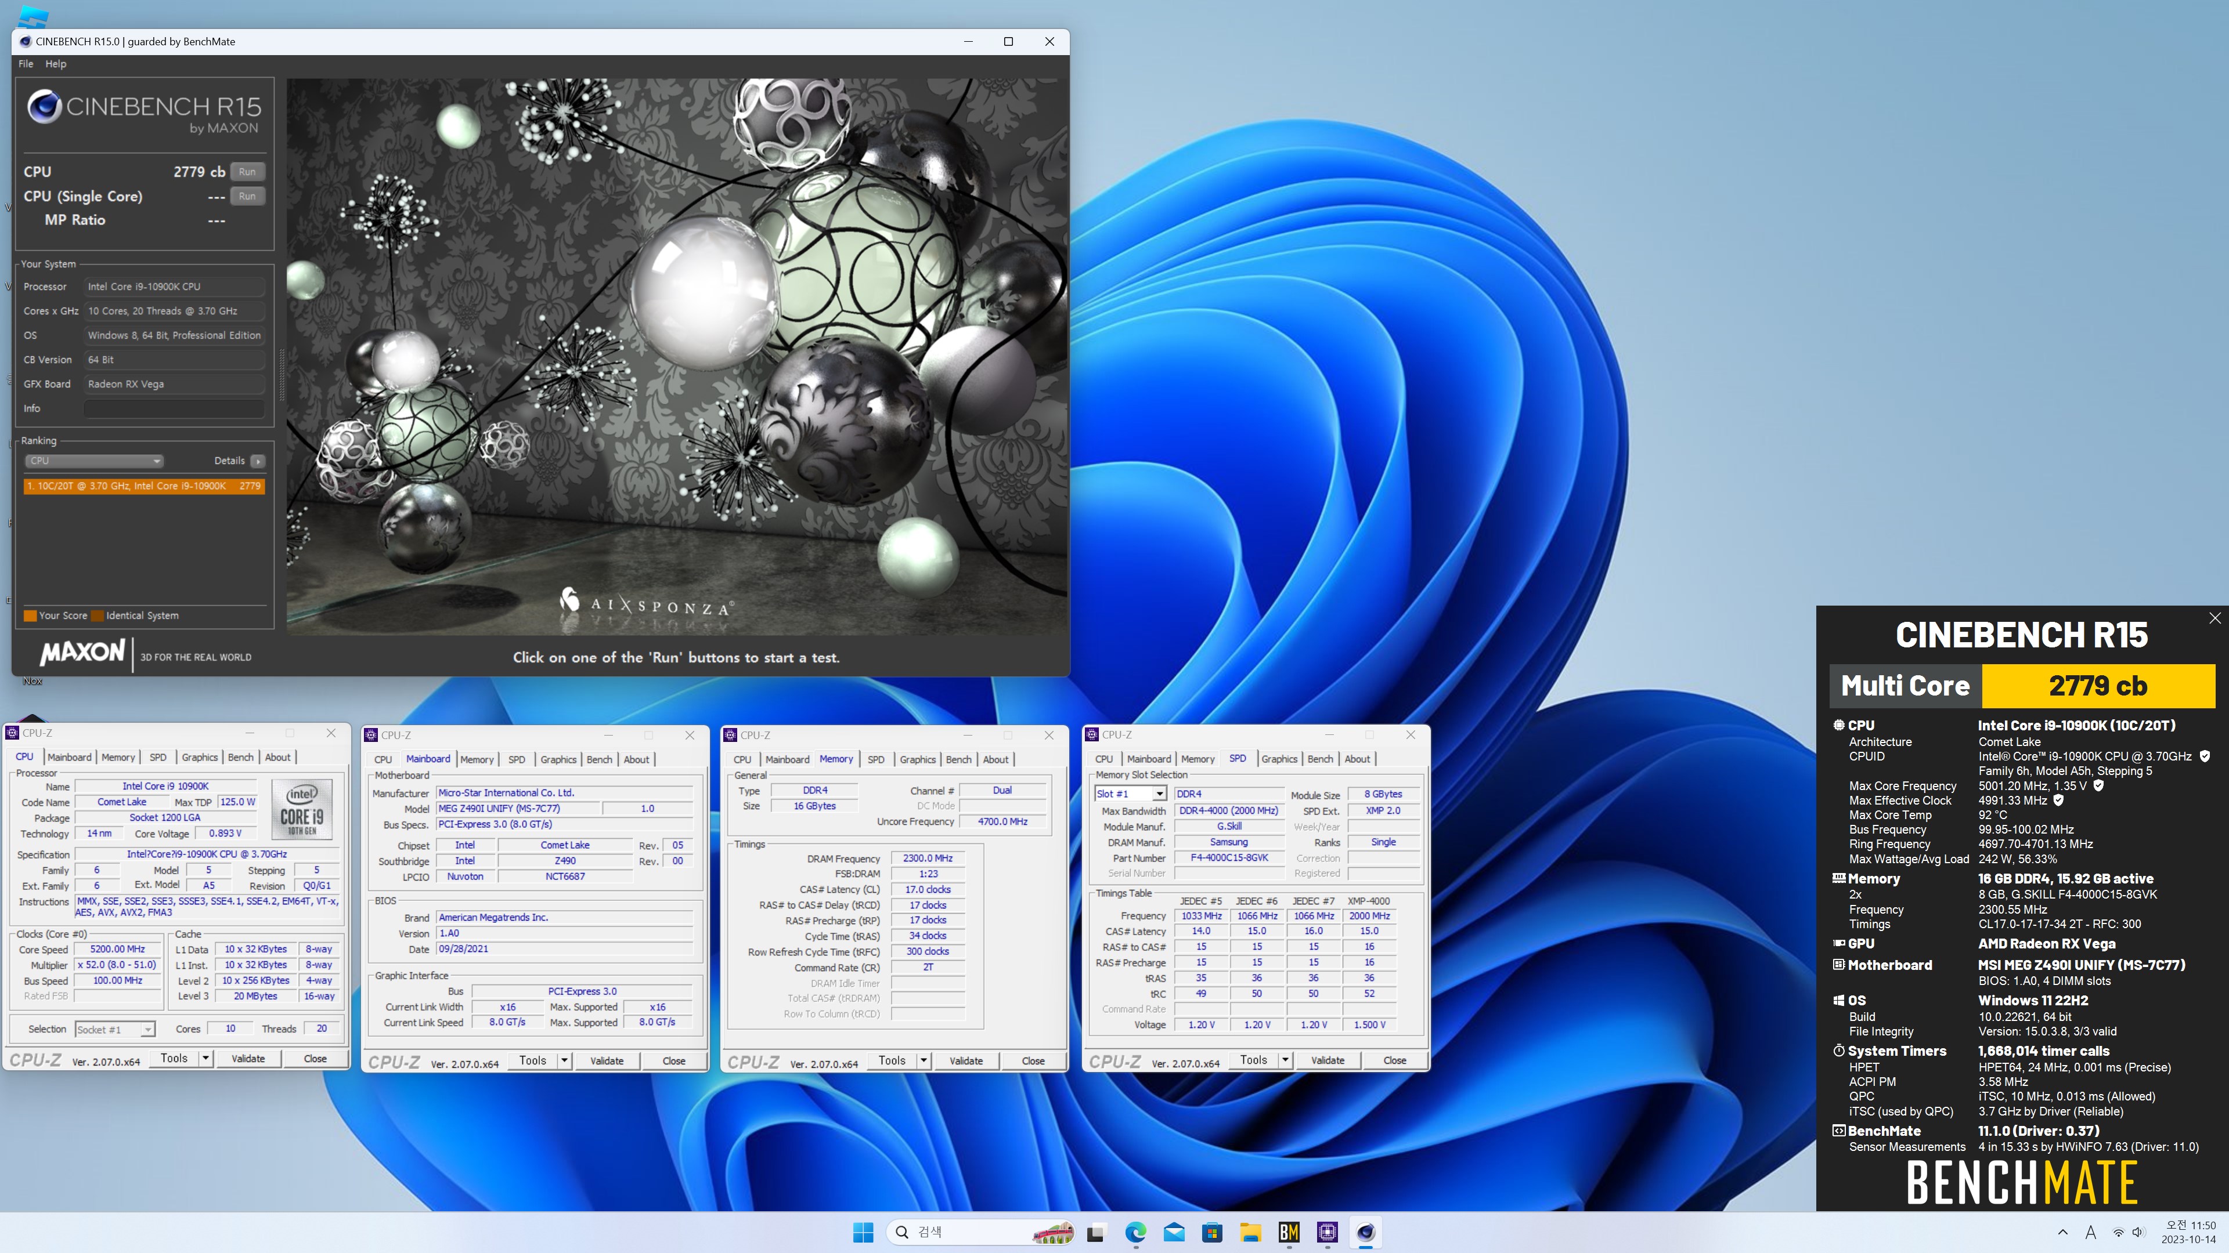The image size is (2229, 1253).
Task: Click CPU-Z app icon in first window title
Action: 12,733
